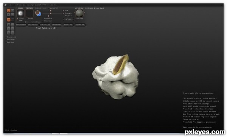Open the empty texture slot
This screenshot has width=227, height=137.
[30, 13]
